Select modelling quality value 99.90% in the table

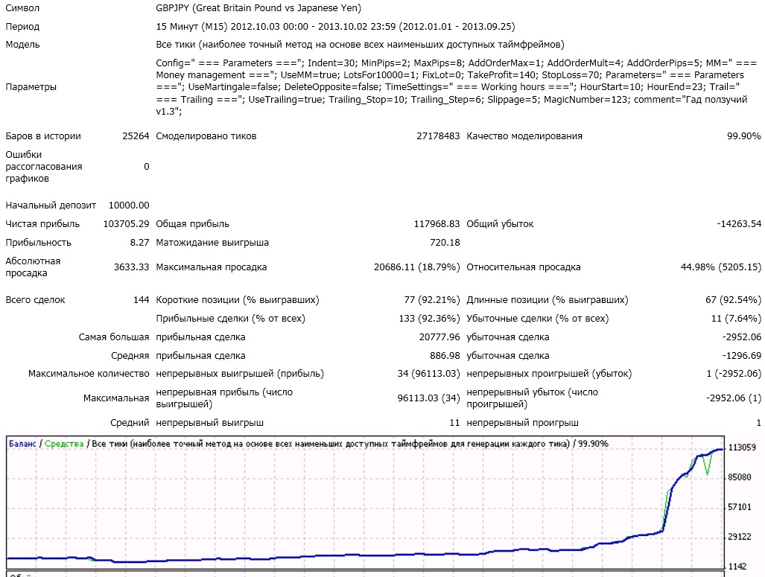tap(744, 136)
